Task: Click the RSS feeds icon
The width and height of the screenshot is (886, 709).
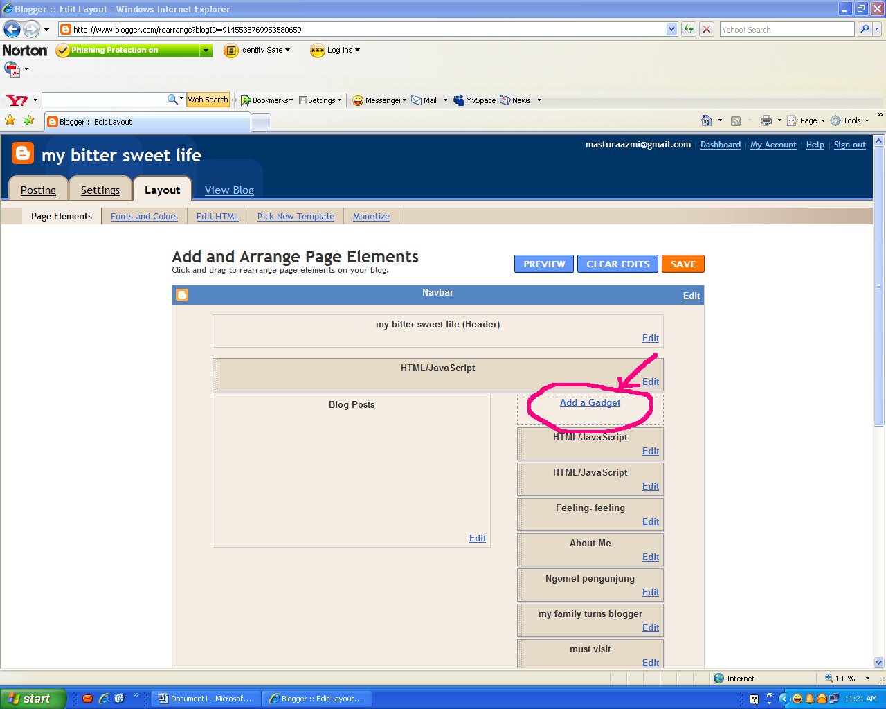Action: 736,120
